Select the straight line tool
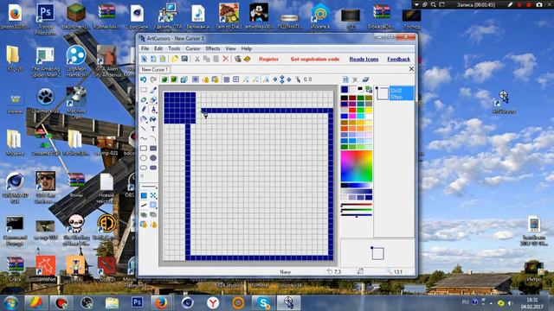The width and height of the screenshot is (554, 311). 144,129
